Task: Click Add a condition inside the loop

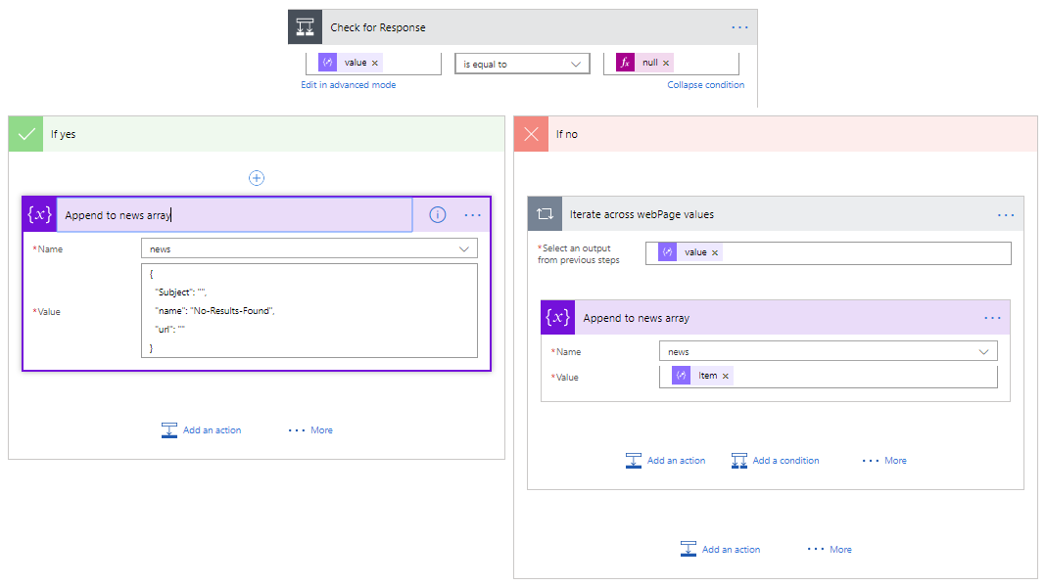Action: point(776,461)
